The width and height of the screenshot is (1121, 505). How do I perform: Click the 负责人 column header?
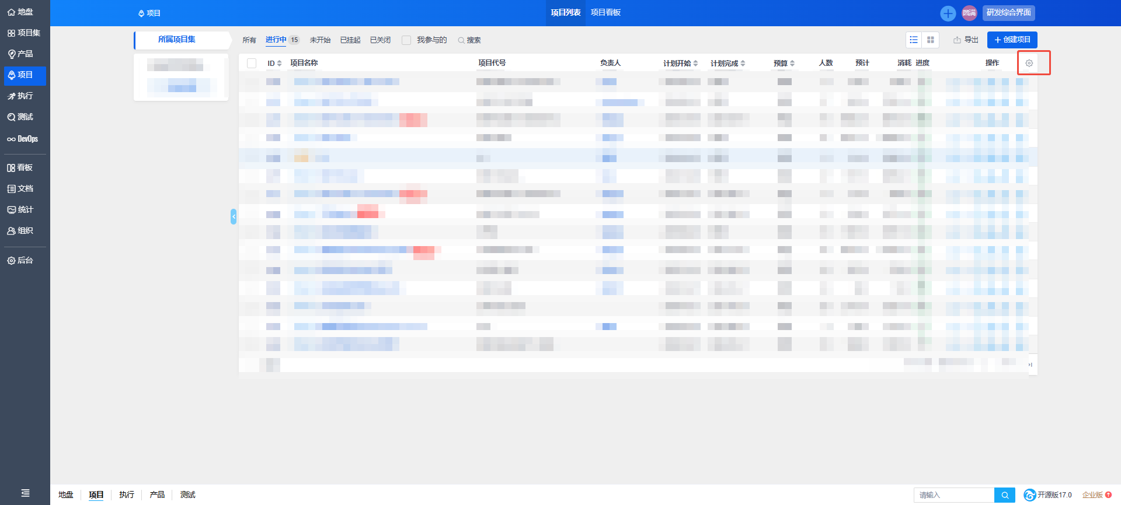pyautogui.click(x=611, y=63)
